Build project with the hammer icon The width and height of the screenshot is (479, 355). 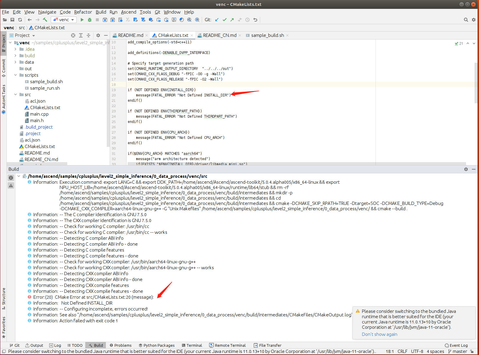point(45,20)
